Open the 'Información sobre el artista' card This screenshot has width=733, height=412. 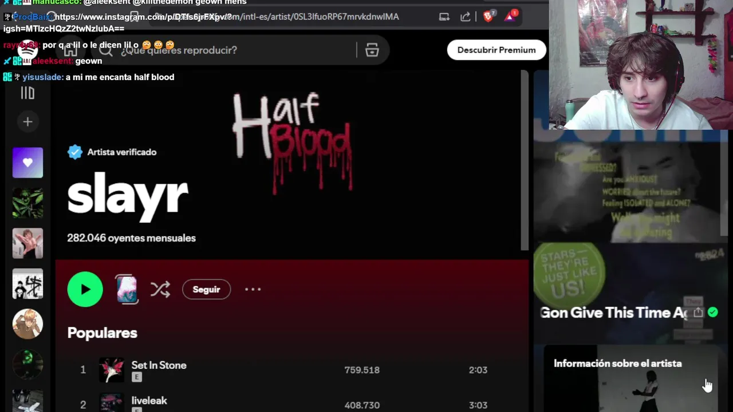(630, 378)
